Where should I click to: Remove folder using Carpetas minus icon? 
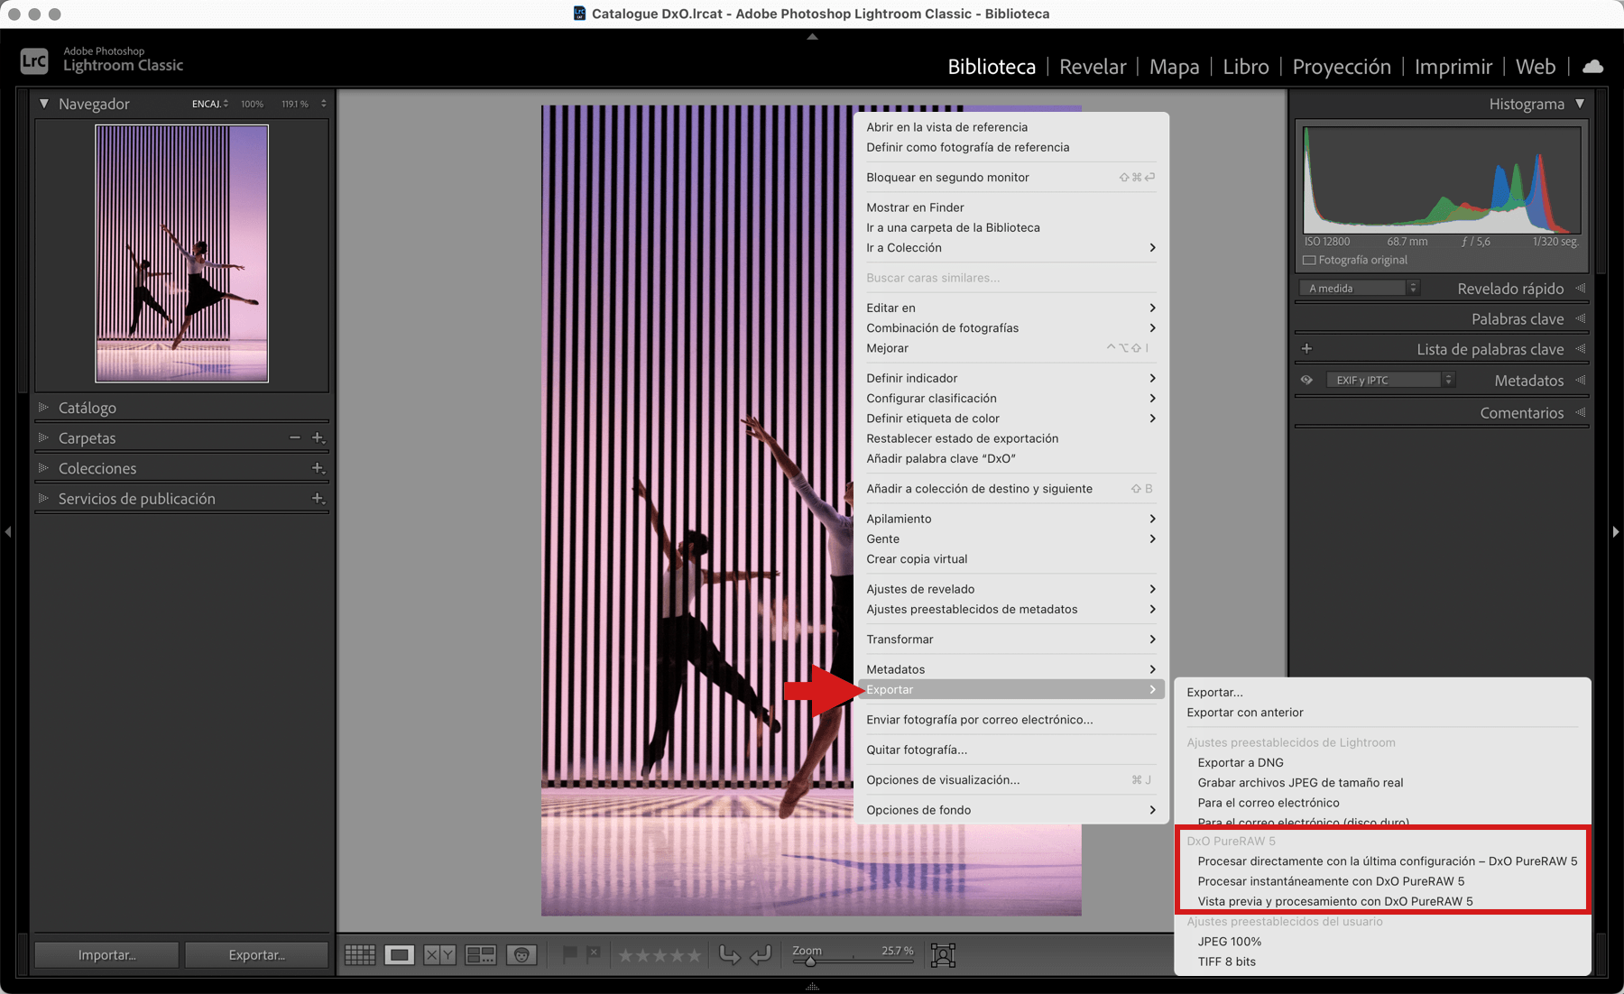[x=295, y=437]
